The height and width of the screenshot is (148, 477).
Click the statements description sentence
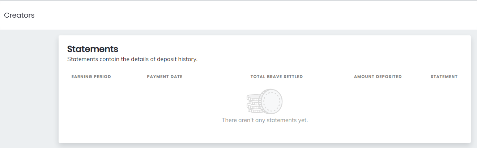click(x=132, y=59)
